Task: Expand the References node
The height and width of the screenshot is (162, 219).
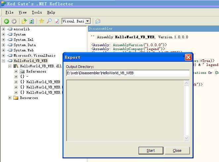Action: coord(16,72)
